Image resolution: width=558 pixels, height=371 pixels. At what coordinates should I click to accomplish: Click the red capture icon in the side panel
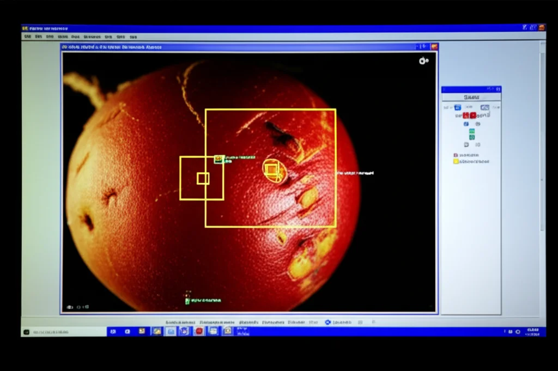(472, 115)
